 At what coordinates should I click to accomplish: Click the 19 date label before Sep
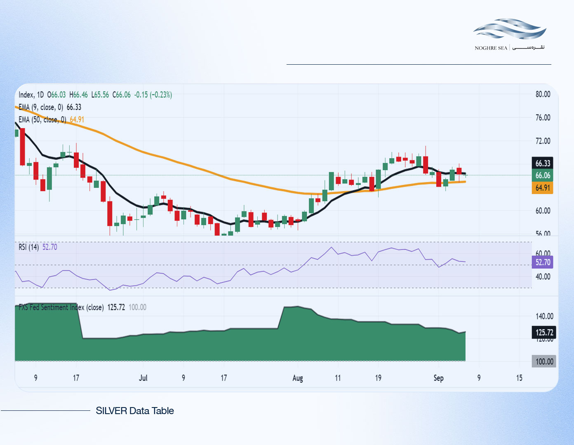(378, 378)
